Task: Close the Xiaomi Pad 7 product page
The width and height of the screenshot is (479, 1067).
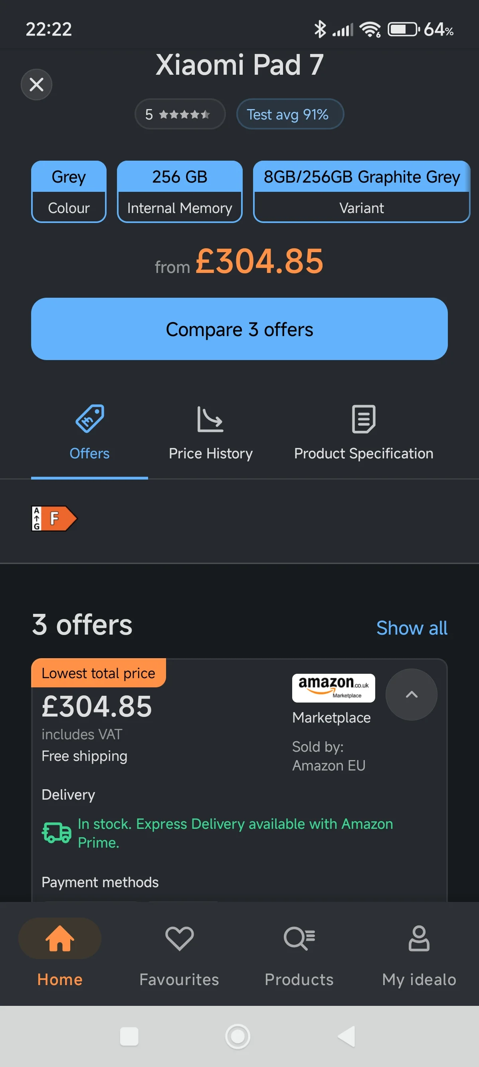Action: (x=36, y=84)
